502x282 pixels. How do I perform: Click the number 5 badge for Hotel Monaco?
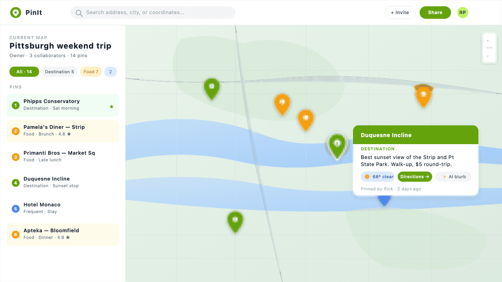click(x=16, y=209)
